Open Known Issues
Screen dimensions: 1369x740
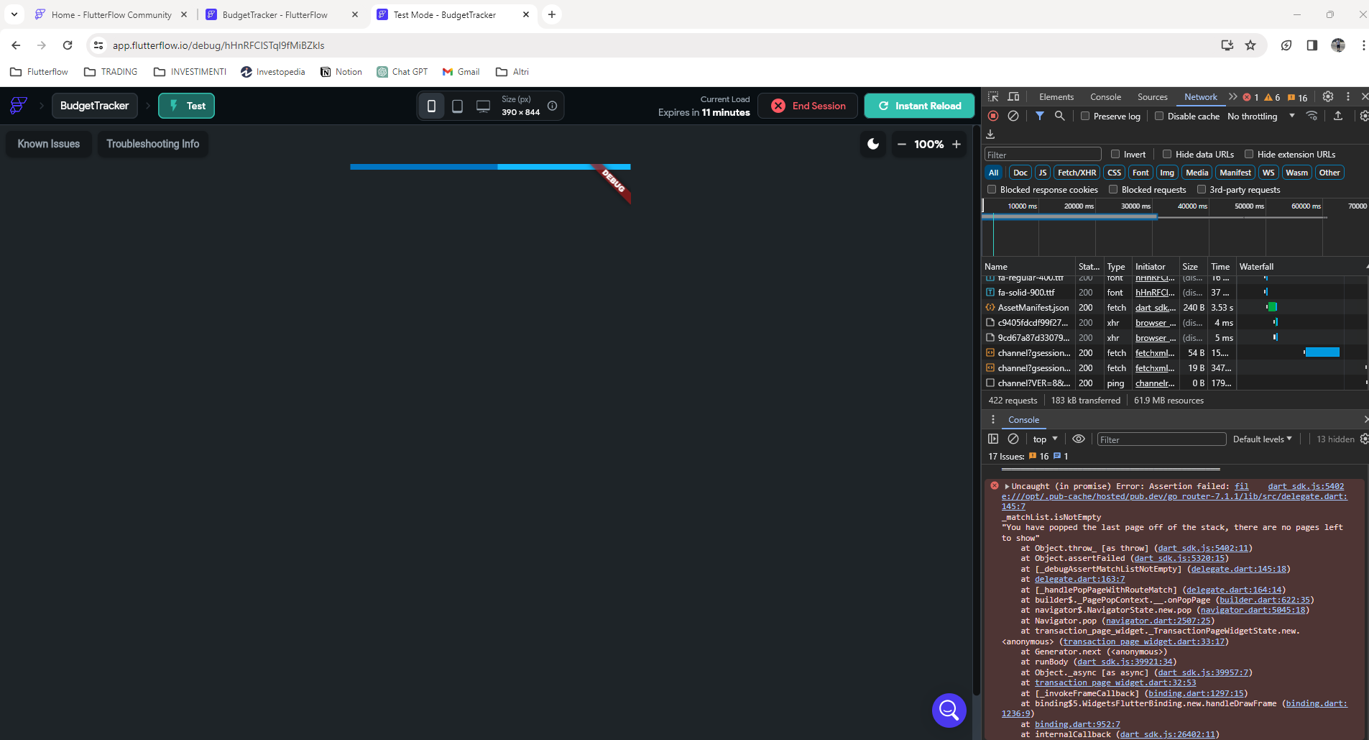click(49, 144)
